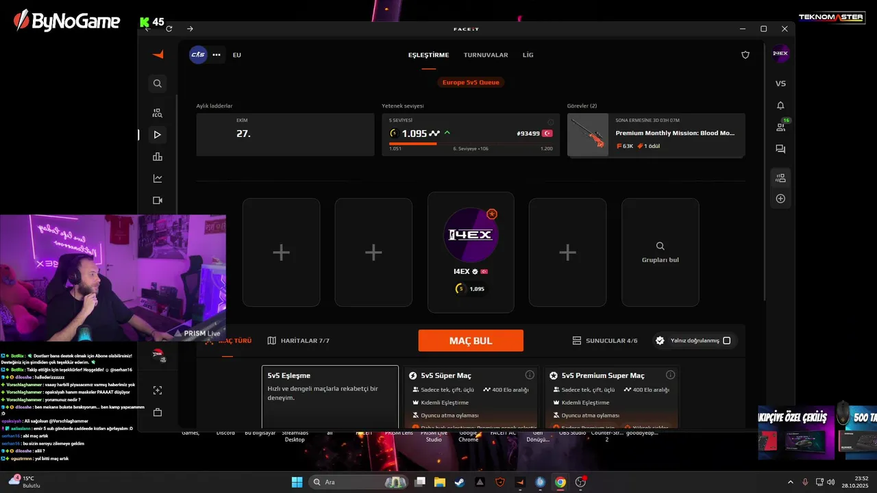The width and height of the screenshot is (877, 493).
Task: Click the browser back arrow
Action: [x=148, y=29]
